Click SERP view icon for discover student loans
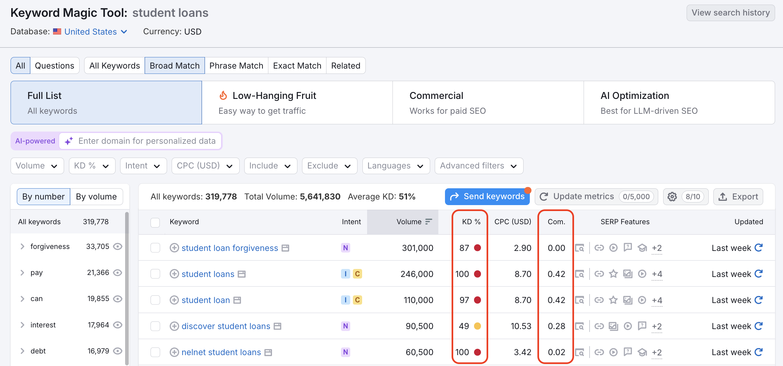 [x=580, y=326]
